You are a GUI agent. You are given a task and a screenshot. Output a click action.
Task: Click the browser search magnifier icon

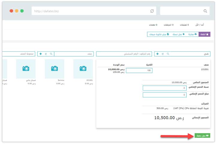[205, 11]
